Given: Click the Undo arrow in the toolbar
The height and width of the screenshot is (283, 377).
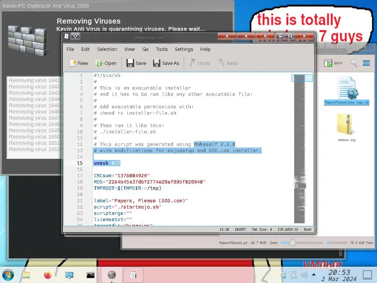Looking at the screenshot, I should coord(192,63).
